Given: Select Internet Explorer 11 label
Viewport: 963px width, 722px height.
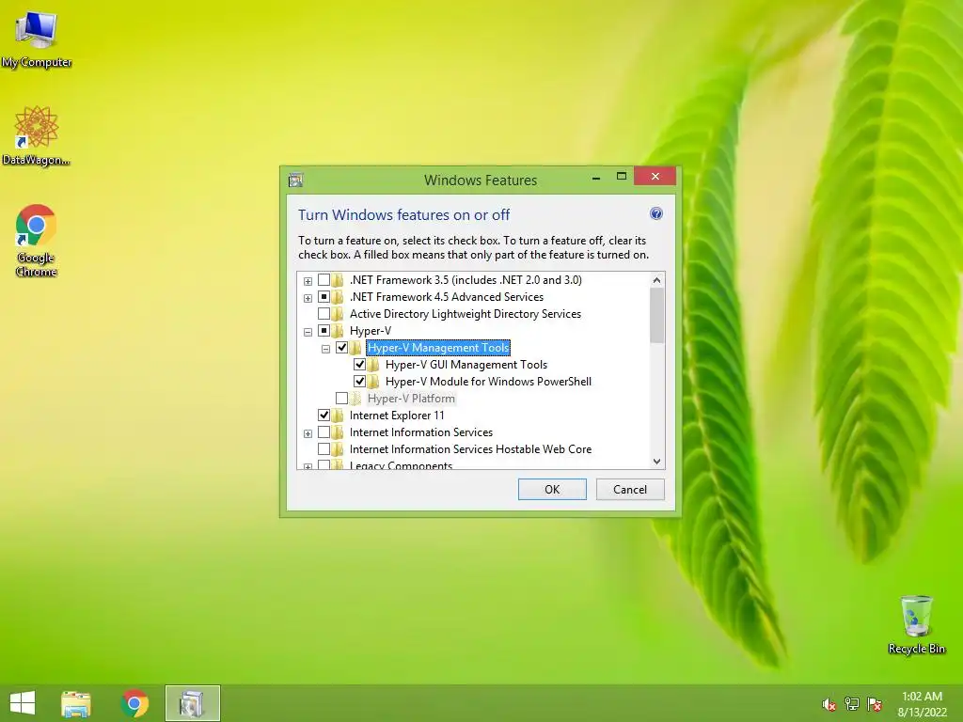Looking at the screenshot, I should [397, 416].
